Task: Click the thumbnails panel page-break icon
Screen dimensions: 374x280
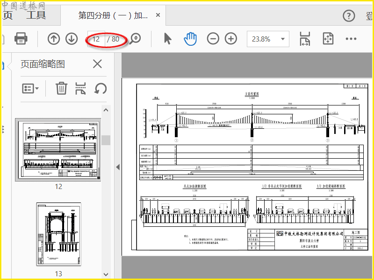Action: pos(80,88)
